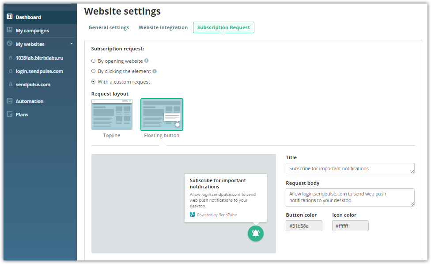Show info tooltip for By opening website

(147, 61)
